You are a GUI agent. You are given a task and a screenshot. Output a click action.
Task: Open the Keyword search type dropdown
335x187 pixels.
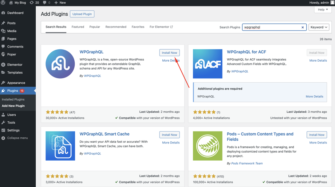[319, 27]
